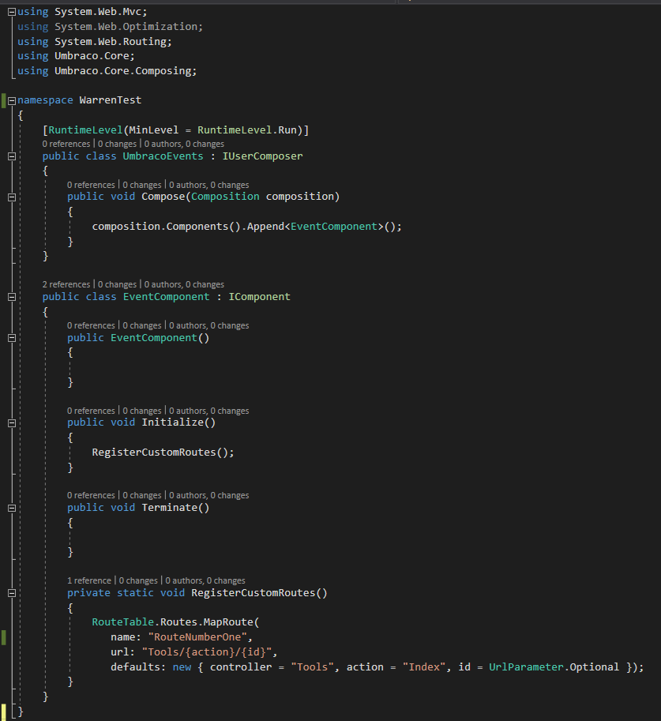The height and width of the screenshot is (721, 661).
Task: Collapse the RegisterCustomRoutes method
Action: 11,593
